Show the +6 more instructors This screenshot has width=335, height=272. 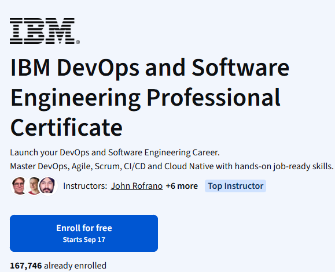point(182,186)
